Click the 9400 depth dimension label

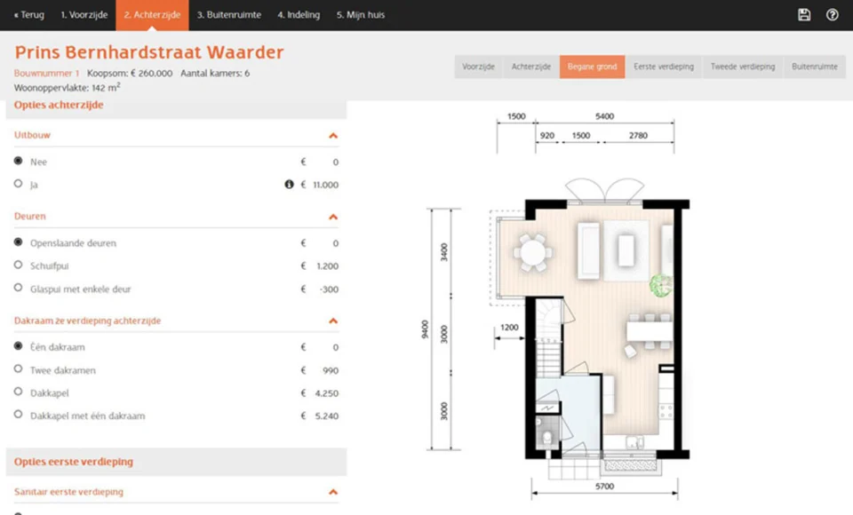point(425,329)
